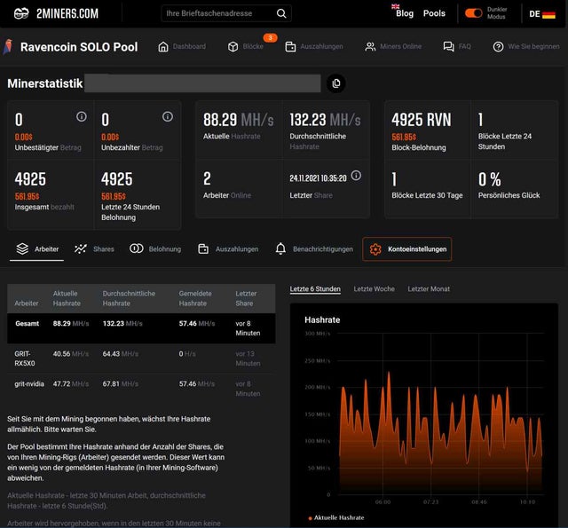The width and height of the screenshot is (568, 528).
Task: Open Kontoeinstellungen account settings button
Action: [406, 249]
